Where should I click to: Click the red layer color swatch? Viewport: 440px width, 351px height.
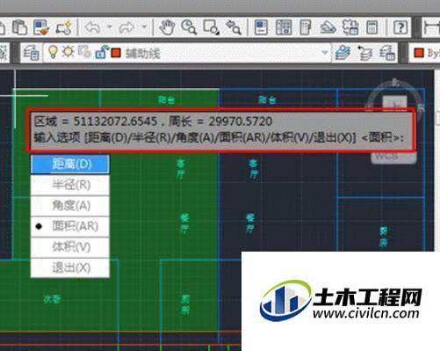[116, 53]
